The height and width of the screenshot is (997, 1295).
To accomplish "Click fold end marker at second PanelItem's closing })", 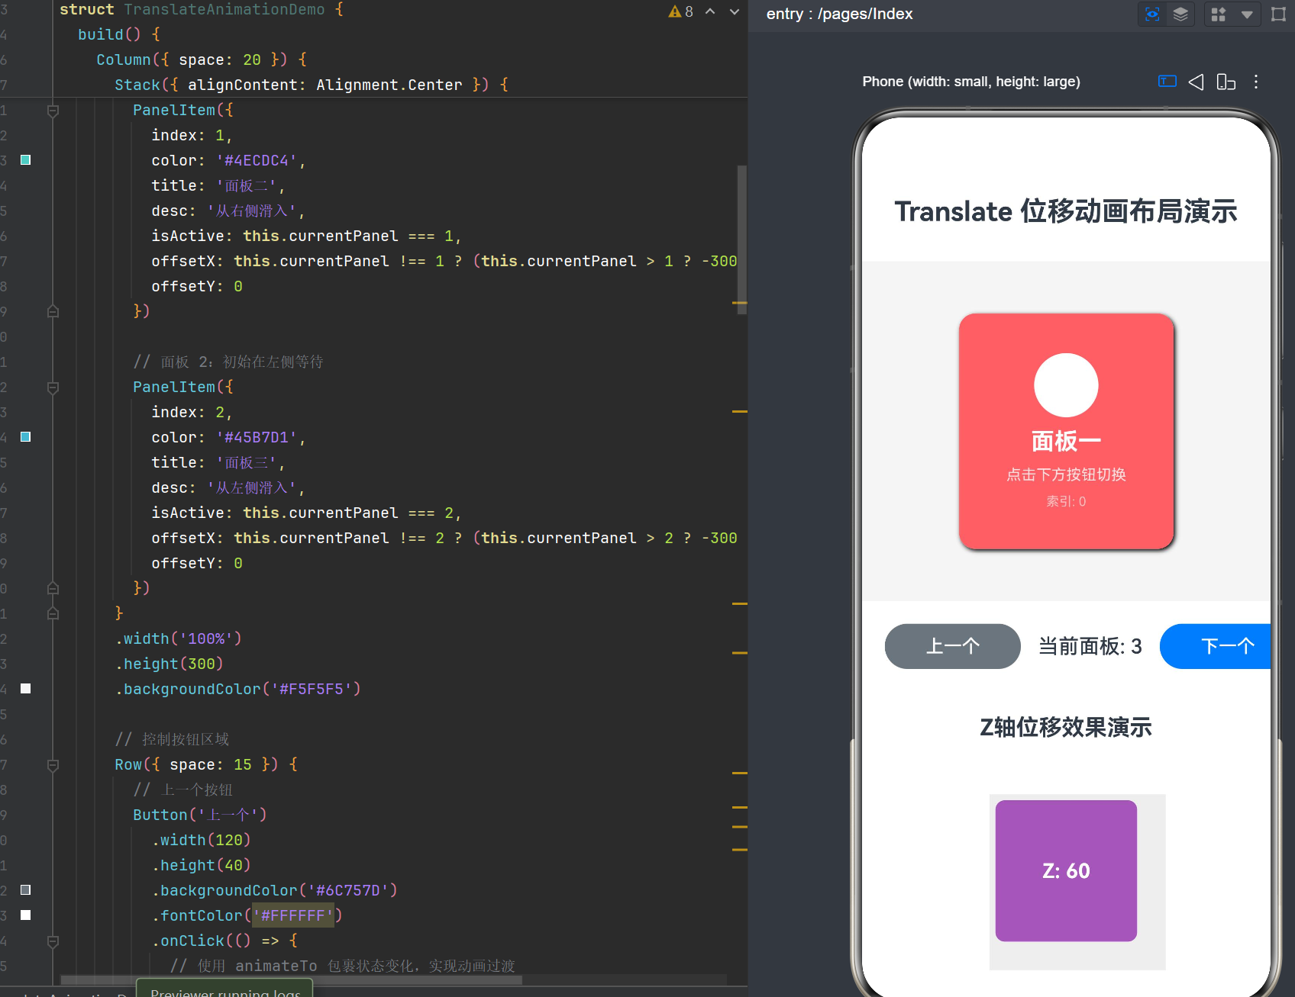I will coord(53,588).
